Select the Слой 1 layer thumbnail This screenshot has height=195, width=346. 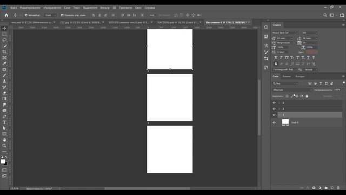pos(285,122)
